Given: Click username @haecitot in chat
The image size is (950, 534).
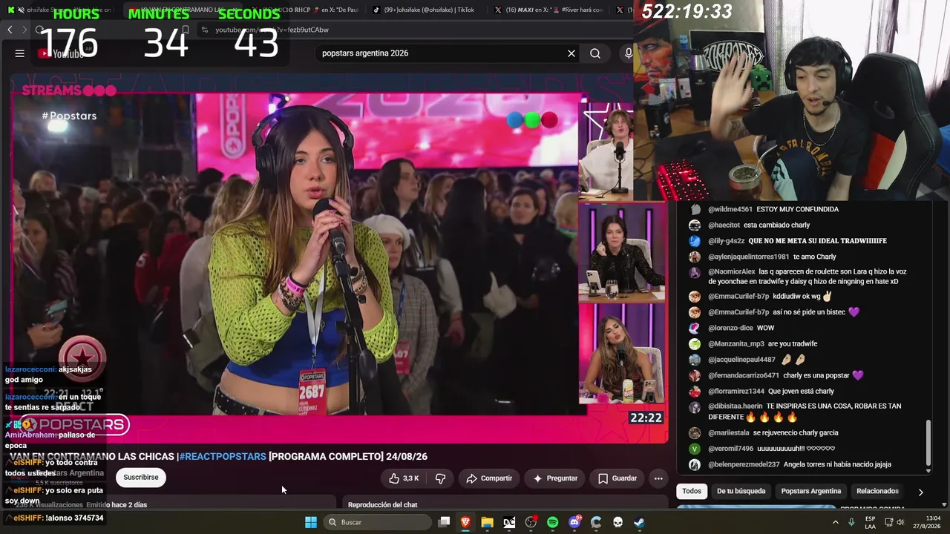Looking at the screenshot, I should coord(724,225).
